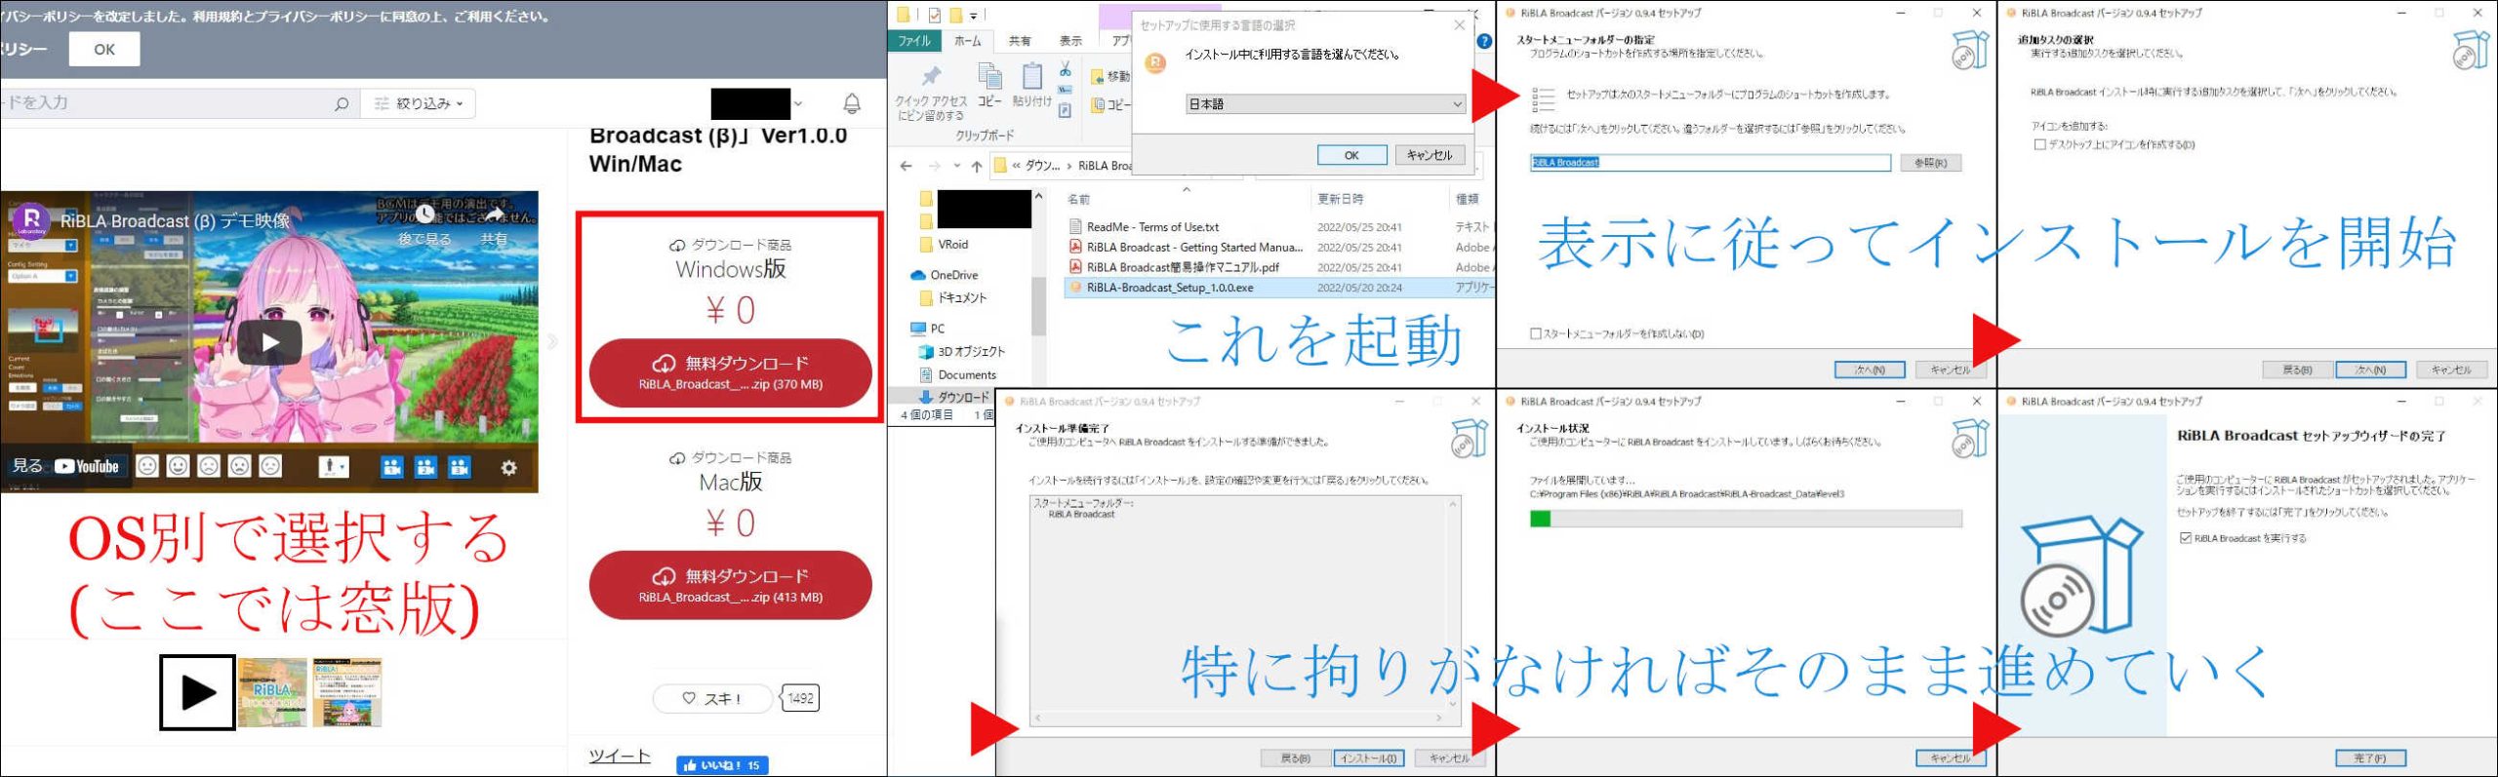This screenshot has width=2498, height=777.
Task: Click the Facebook いいね! thumbs-up button
Action: [722, 765]
